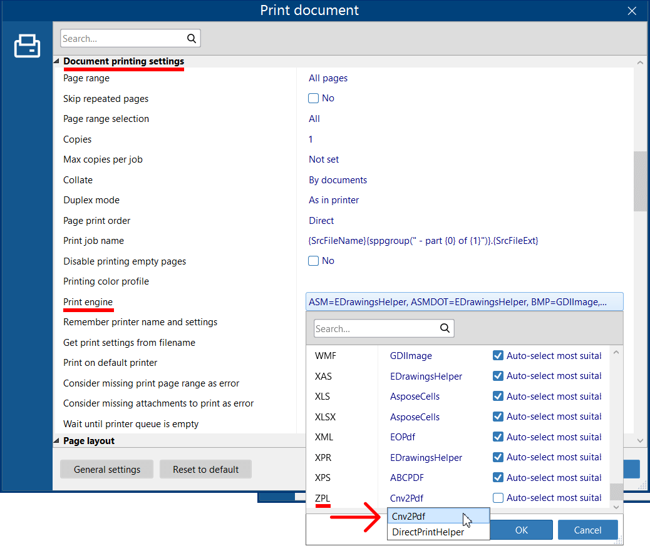The height and width of the screenshot is (546, 650).
Task: Expand the Page layout section
Action: pyautogui.click(x=56, y=440)
